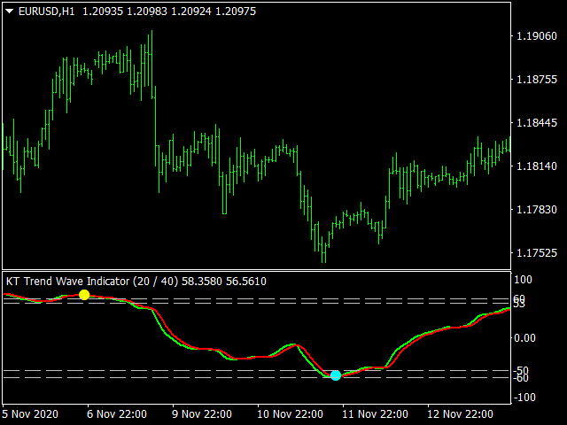Click the 10 Nov 22:00 time label
The width and height of the screenshot is (567, 425).
(x=290, y=413)
